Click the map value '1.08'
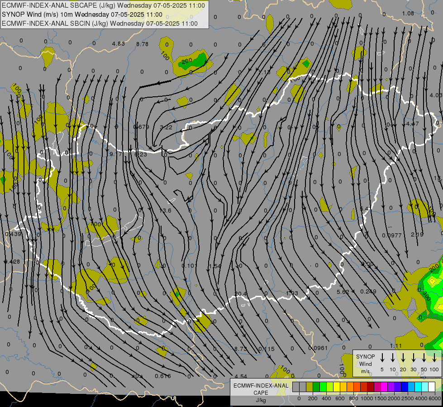 tap(408, 14)
